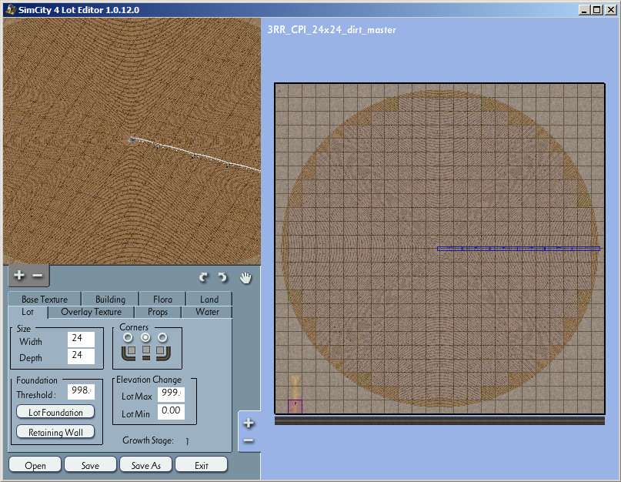Focus the Lot Max elevation field
This screenshot has height=482, width=621.
point(171,393)
